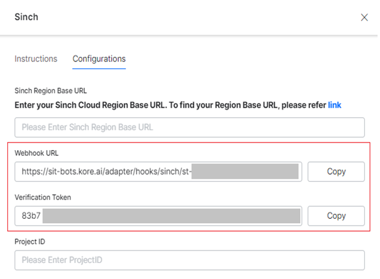Click the masked part of the Verification Token
The width and height of the screenshot is (380, 279).
pyautogui.click(x=171, y=216)
